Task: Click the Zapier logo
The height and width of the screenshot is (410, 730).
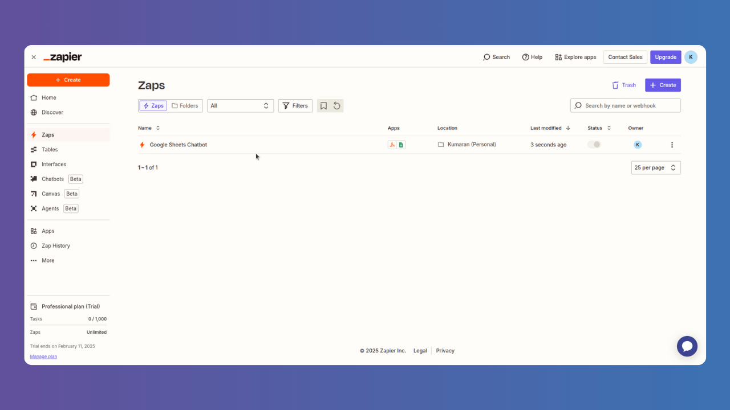Action: [63, 57]
